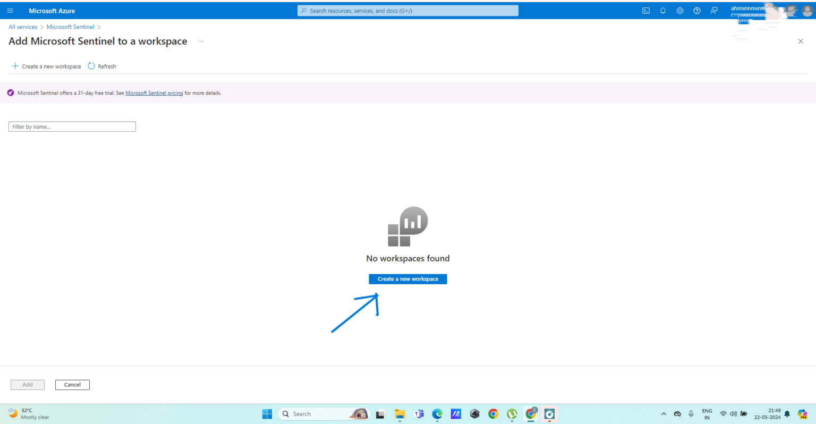The height and width of the screenshot is (424, 816).
Task: Open the notifications bell in the top bar
Action: click(662, 11)
